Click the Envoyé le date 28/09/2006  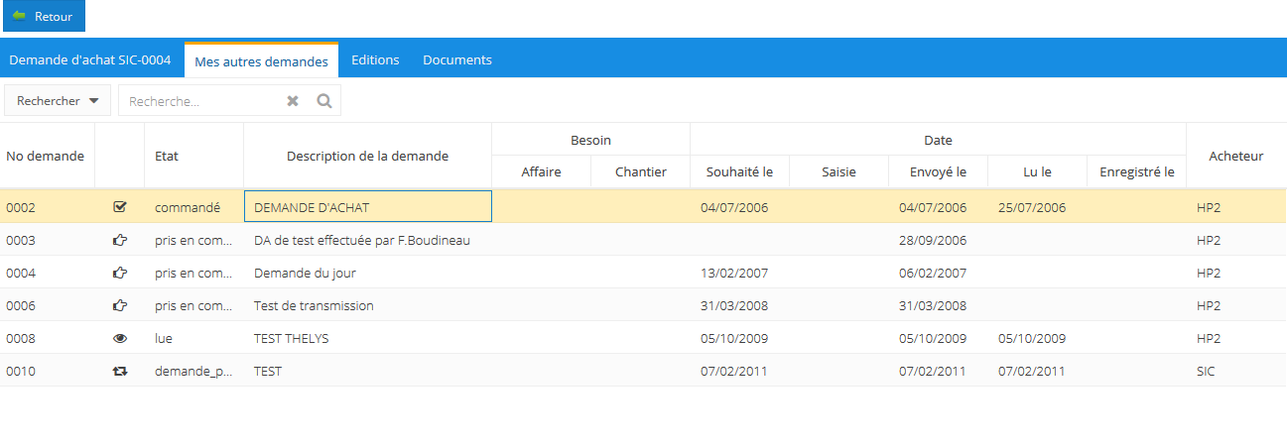click(x=933, y=240)
